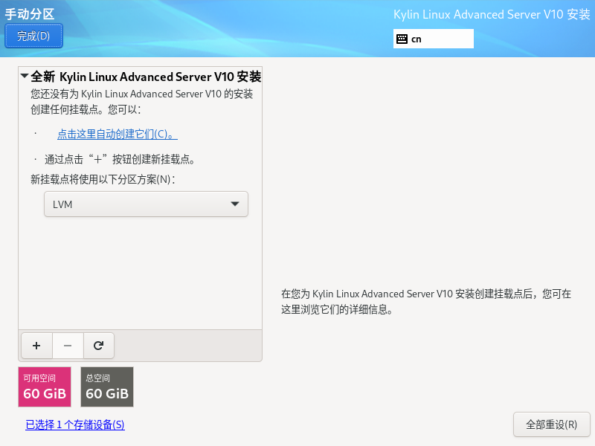Add a new mount point with plus button

tap(36, 346)
